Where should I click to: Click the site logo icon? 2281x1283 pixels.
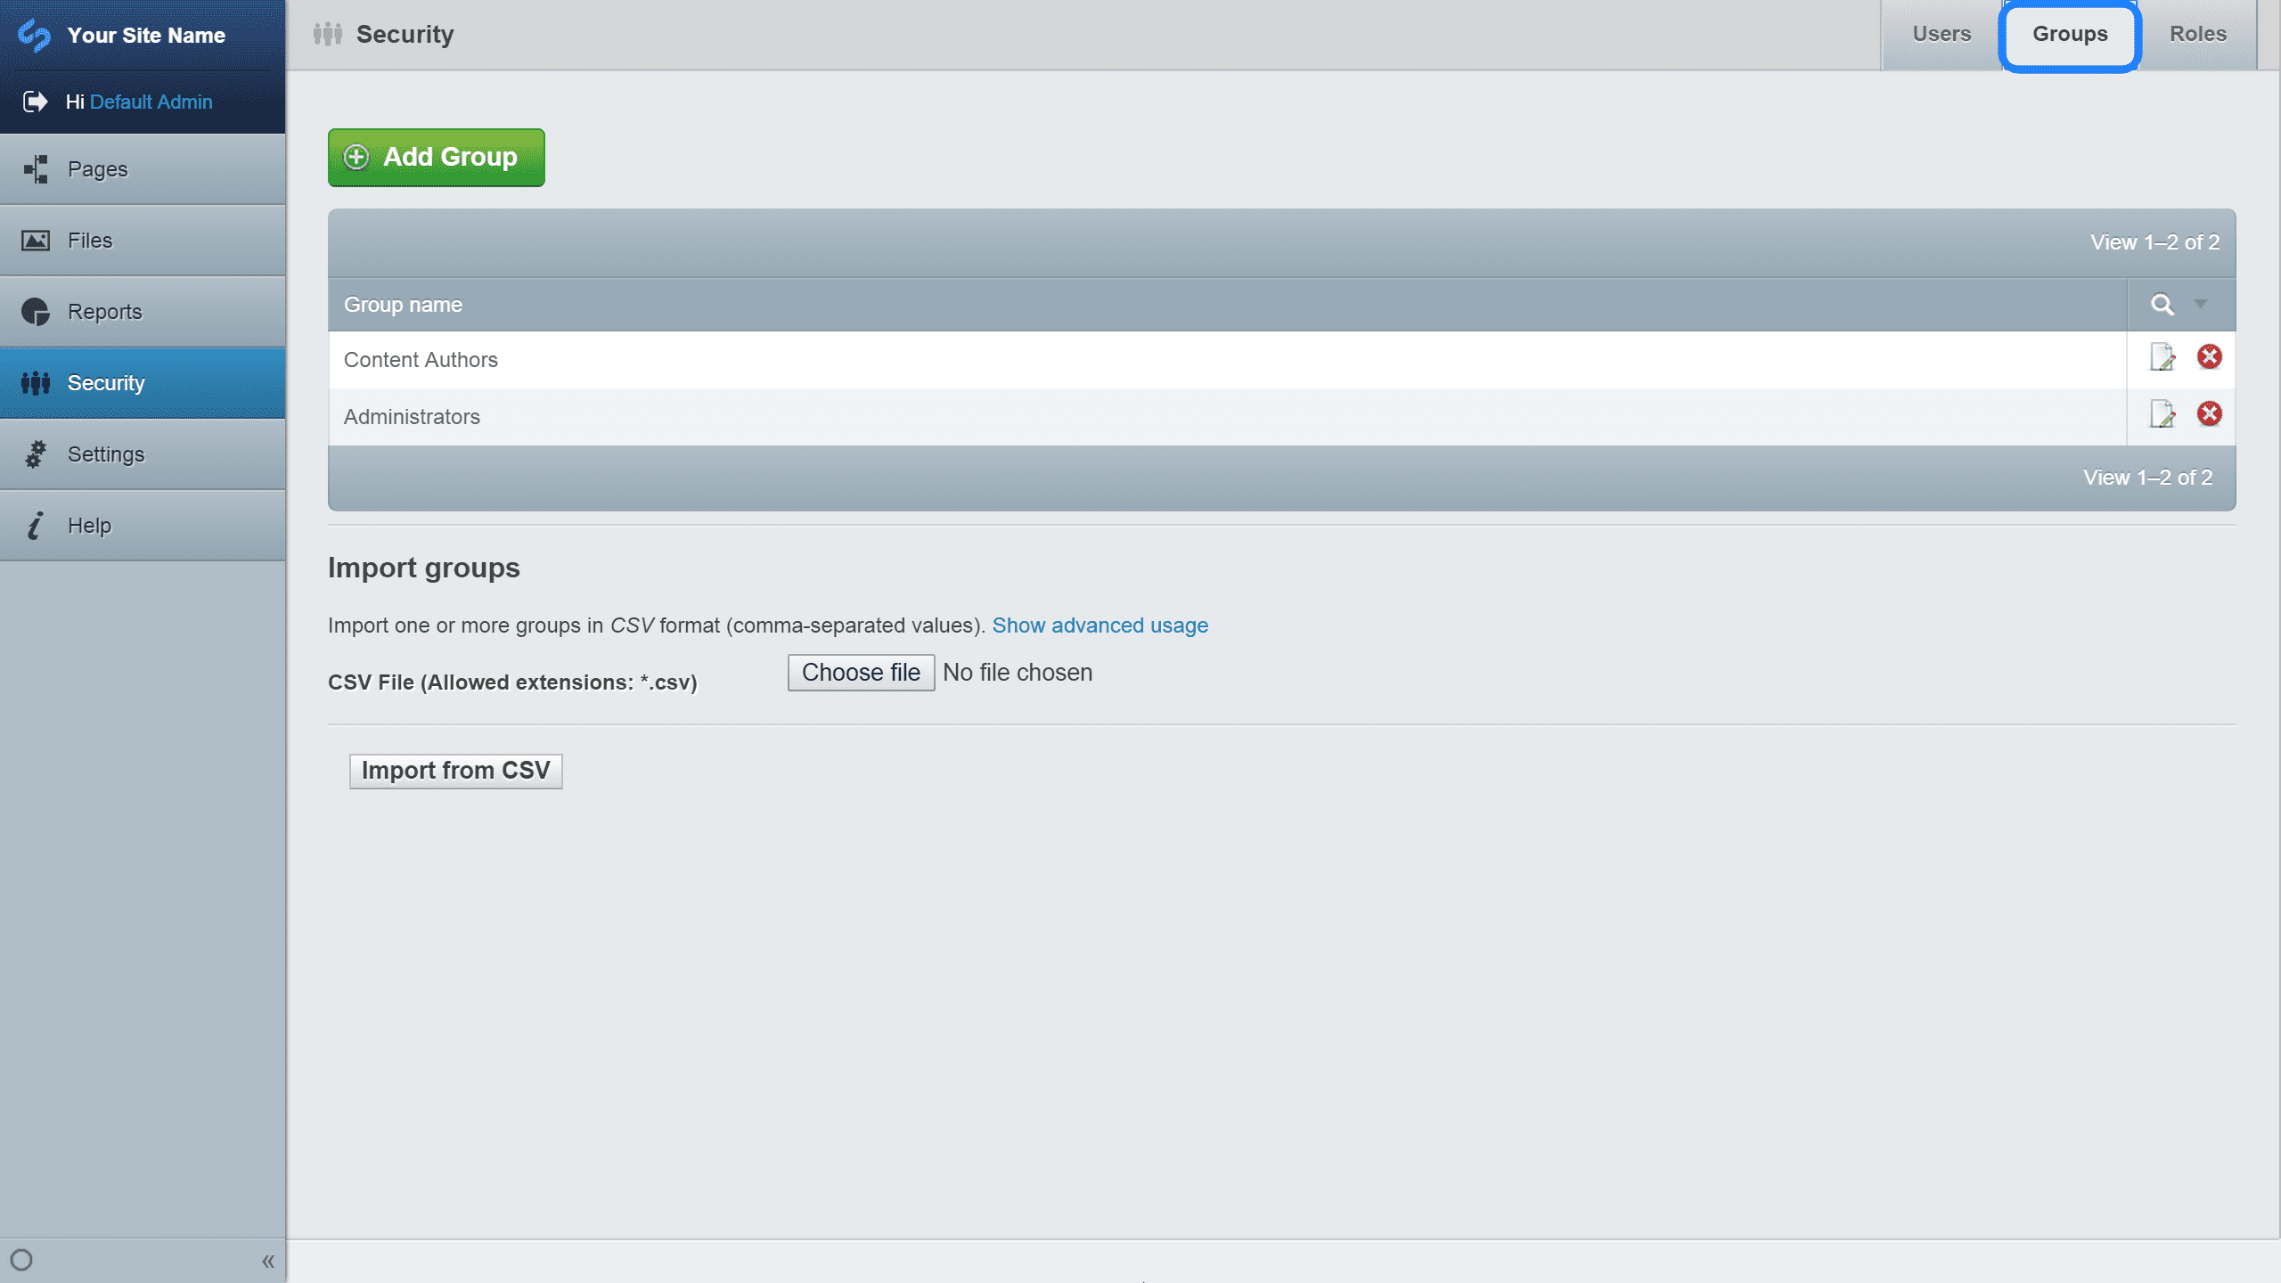point(34,36)
